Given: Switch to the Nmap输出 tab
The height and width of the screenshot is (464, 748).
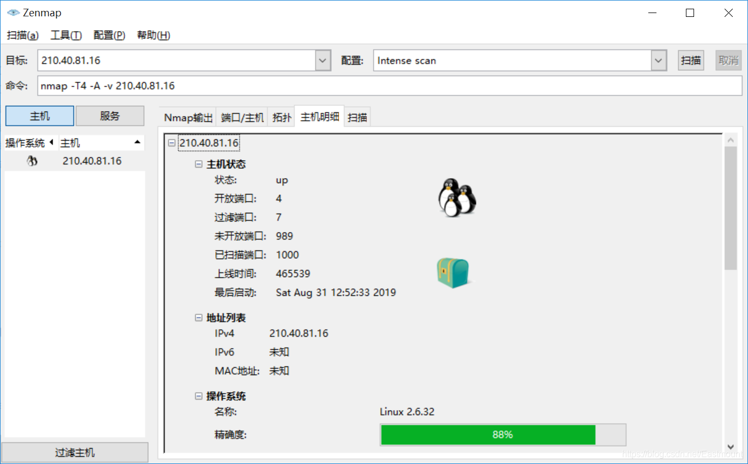Looking at the screenshot, I should 188,118.
